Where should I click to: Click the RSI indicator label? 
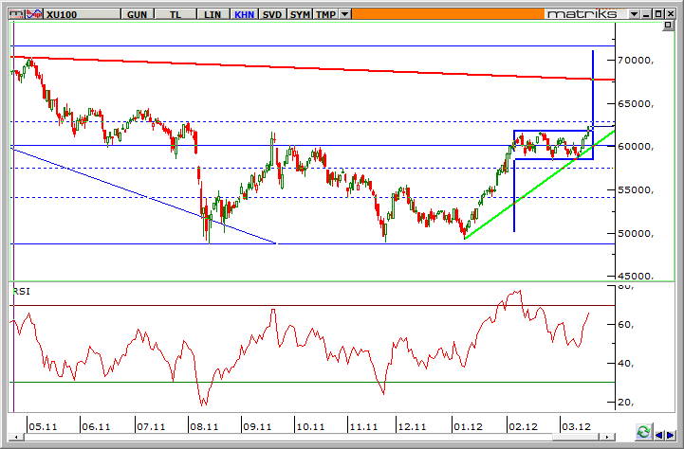(x=22, y=292)
